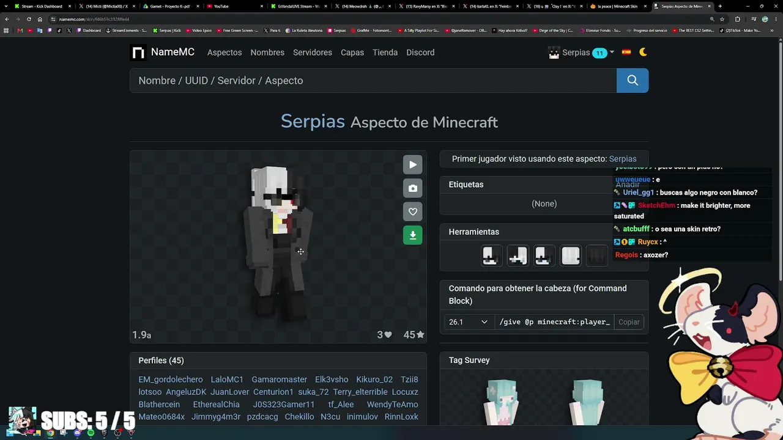The width and height of the screenshot is (783, 440).
Task: Open the Kikuro_02 profile link
Action: coord(374,380)
